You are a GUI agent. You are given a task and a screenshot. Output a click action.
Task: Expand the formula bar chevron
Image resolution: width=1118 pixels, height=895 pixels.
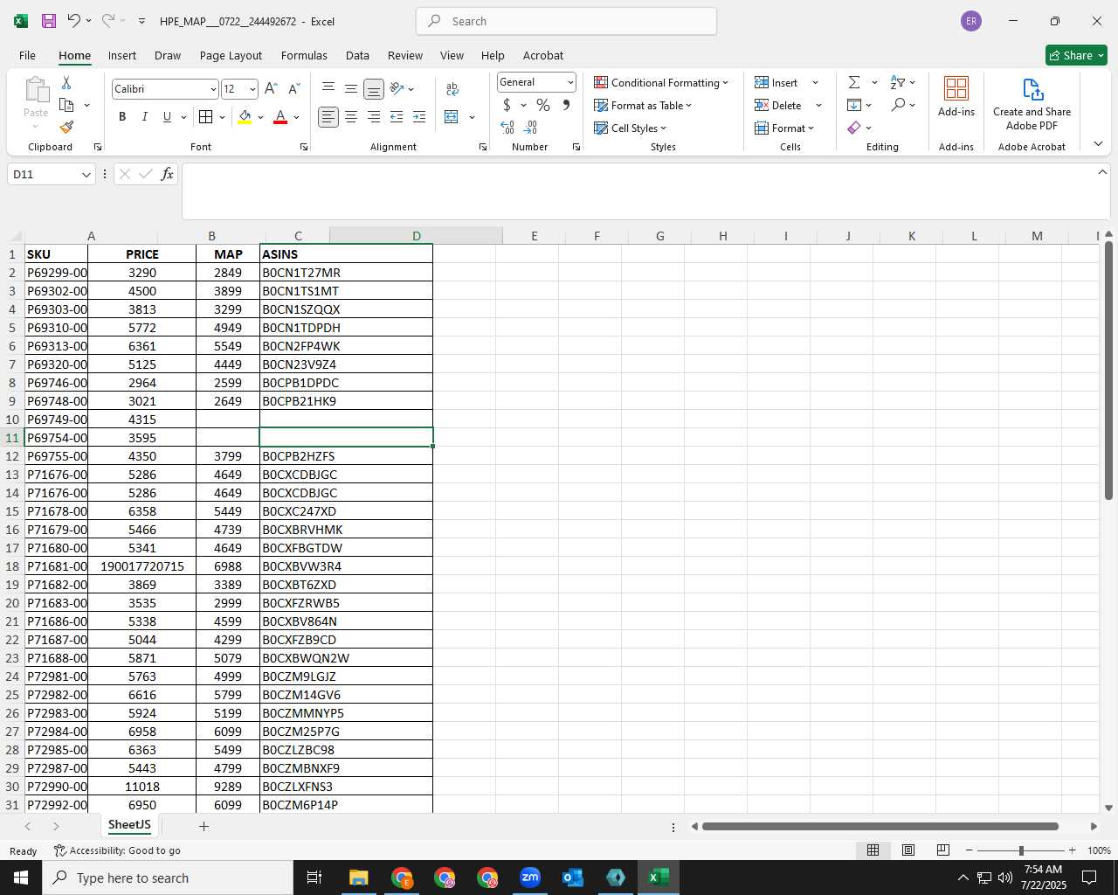coord(1102,172)
